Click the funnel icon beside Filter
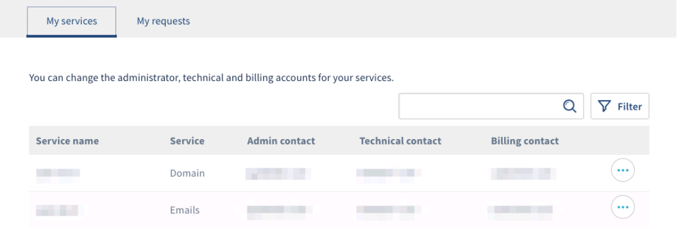Image resolution: width=677 pixels, height=228 pixels. click(x=605, y=106)
